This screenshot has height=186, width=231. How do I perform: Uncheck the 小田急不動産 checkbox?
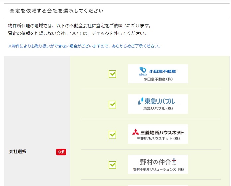point(113,74)
